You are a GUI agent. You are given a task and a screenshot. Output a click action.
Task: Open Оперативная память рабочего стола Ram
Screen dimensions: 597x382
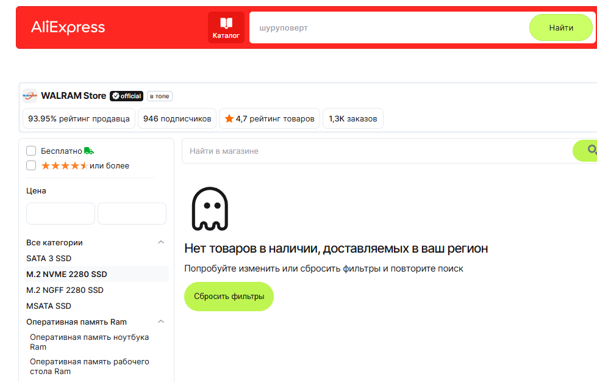click(x=90, y=366)
